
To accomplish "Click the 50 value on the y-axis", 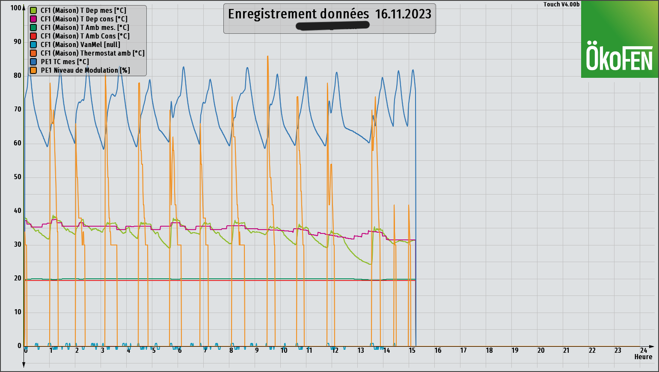I will 18,177.
